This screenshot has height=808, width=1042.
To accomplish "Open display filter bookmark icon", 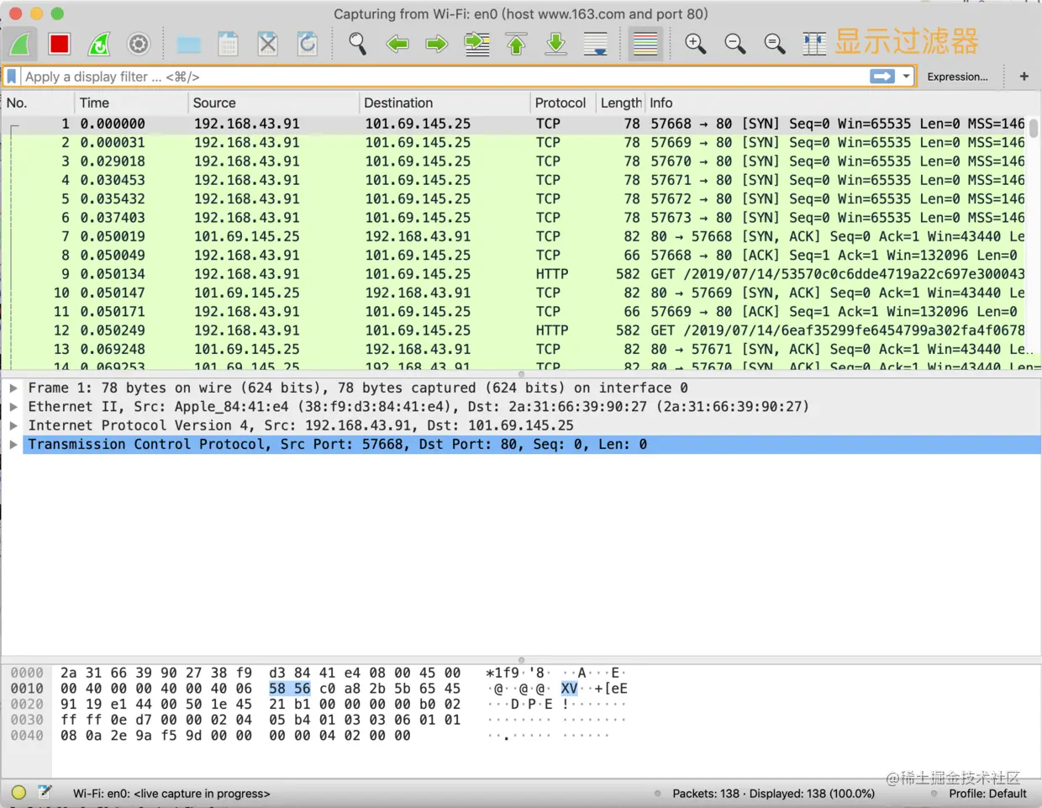I will click(12, 77).
